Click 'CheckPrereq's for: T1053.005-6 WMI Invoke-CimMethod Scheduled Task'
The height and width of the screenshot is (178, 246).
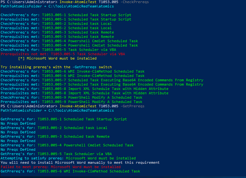pos(73,71)
